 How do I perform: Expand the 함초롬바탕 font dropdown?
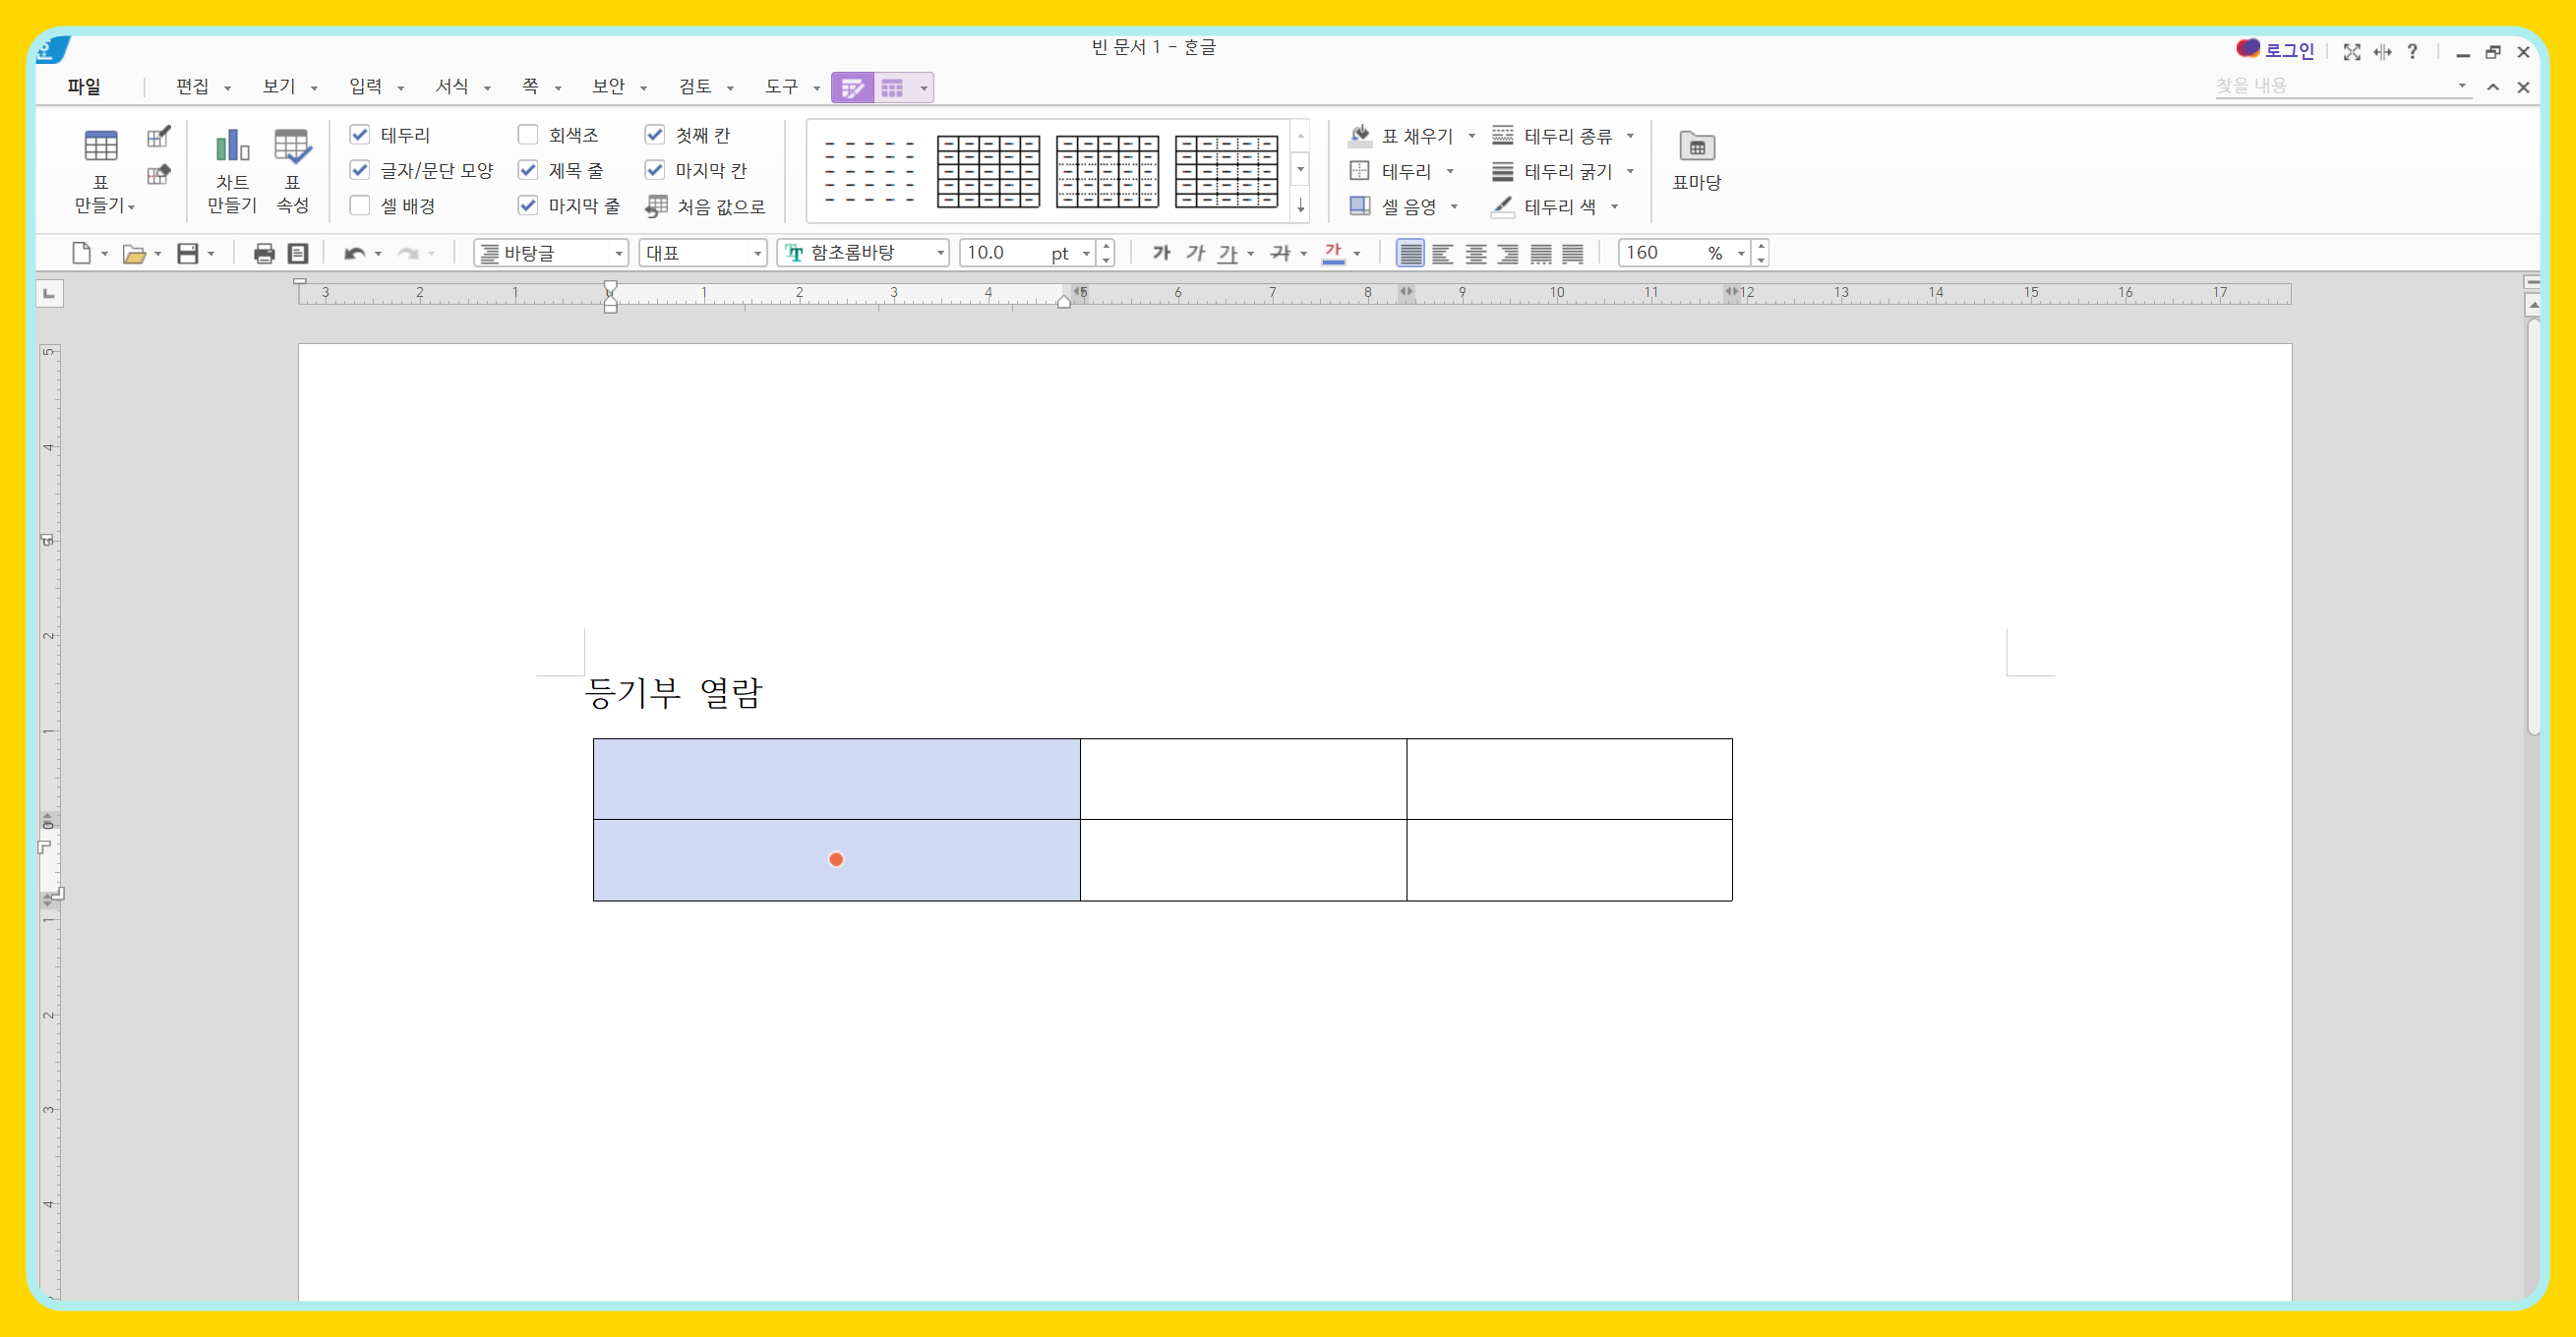(x=940, y=254)
